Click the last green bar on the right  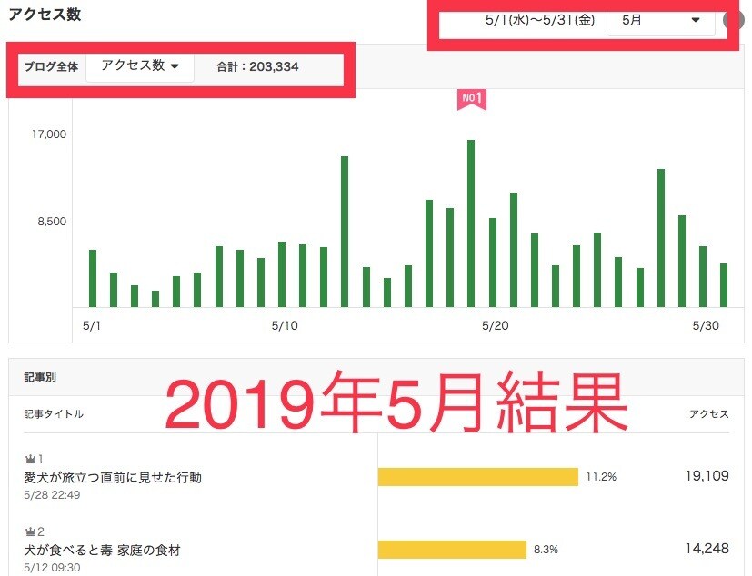point(724,285)
